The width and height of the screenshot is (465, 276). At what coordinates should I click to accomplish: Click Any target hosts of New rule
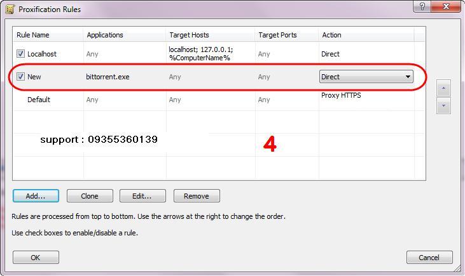(x=175, y=77)
